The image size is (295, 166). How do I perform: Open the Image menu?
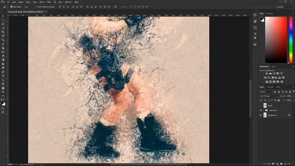tap(21, 2)
